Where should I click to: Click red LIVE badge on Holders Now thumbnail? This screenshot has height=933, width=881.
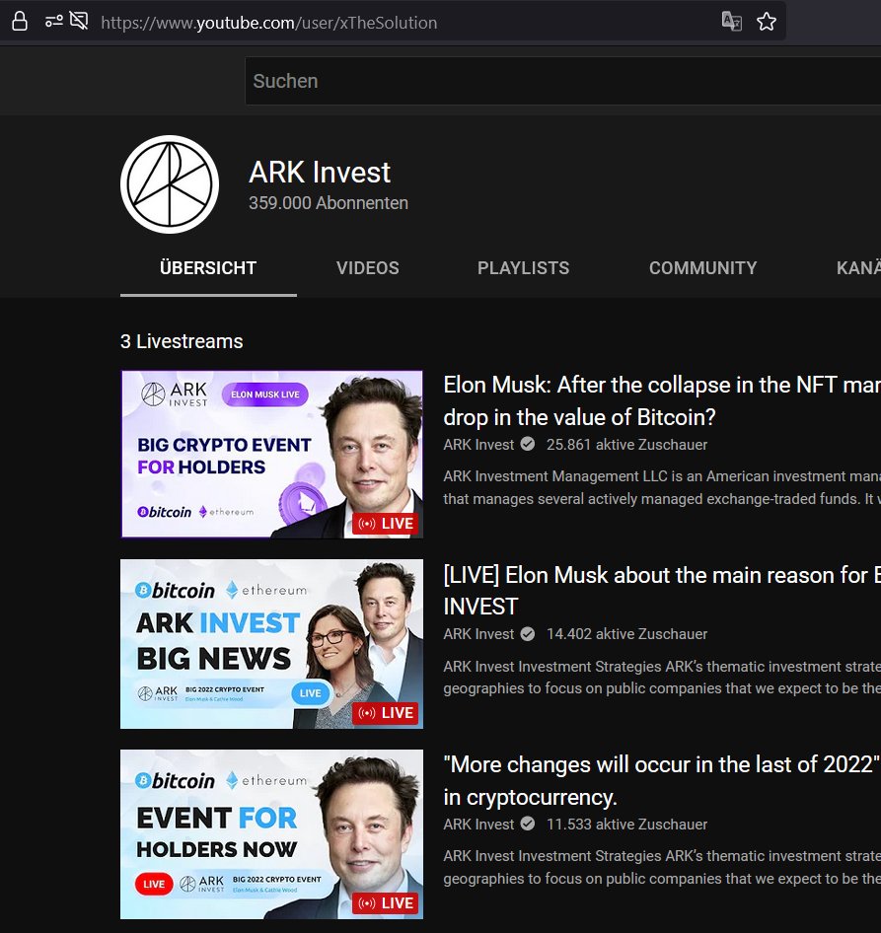[386, 903]
